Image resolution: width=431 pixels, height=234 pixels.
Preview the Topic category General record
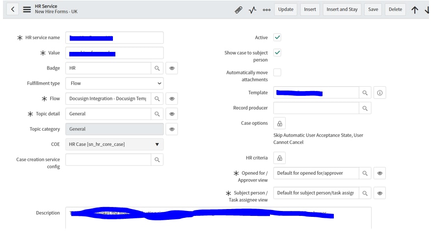click(172, 129)
